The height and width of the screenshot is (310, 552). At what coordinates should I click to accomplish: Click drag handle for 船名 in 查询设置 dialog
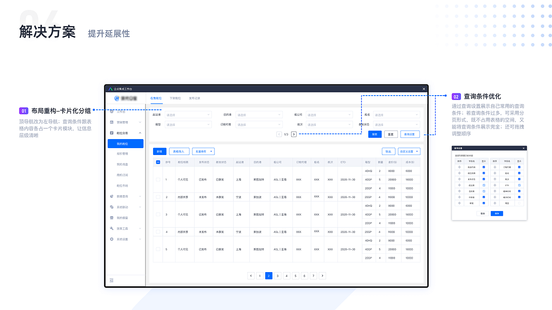[495, 173]
